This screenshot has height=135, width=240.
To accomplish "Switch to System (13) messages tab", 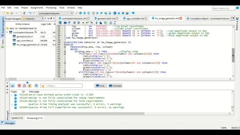I will 17,118.
